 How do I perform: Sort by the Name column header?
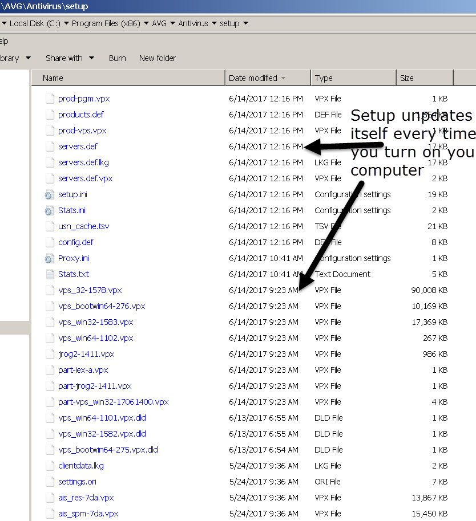[128, 78]
